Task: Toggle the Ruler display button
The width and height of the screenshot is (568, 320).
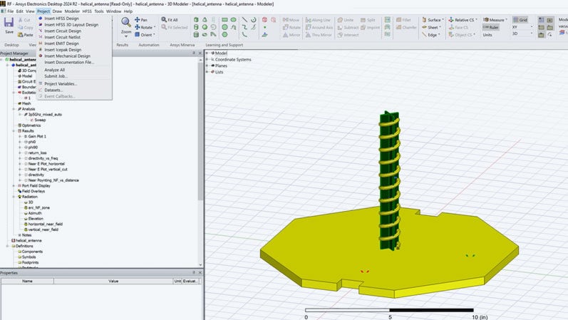Action: [491, 27]
